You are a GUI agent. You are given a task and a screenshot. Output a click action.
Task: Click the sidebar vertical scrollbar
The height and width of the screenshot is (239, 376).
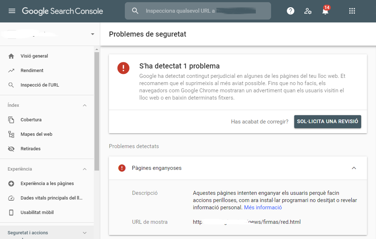pos(97,109)
